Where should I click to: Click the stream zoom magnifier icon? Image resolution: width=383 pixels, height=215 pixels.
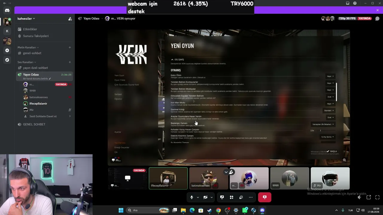(344, 160)
